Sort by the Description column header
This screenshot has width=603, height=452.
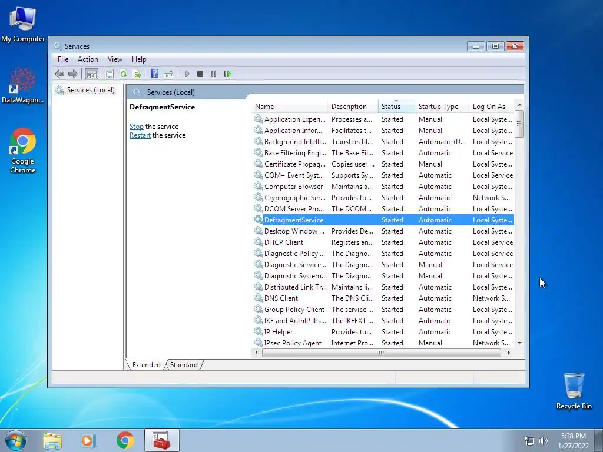click(x=353, y=107)
